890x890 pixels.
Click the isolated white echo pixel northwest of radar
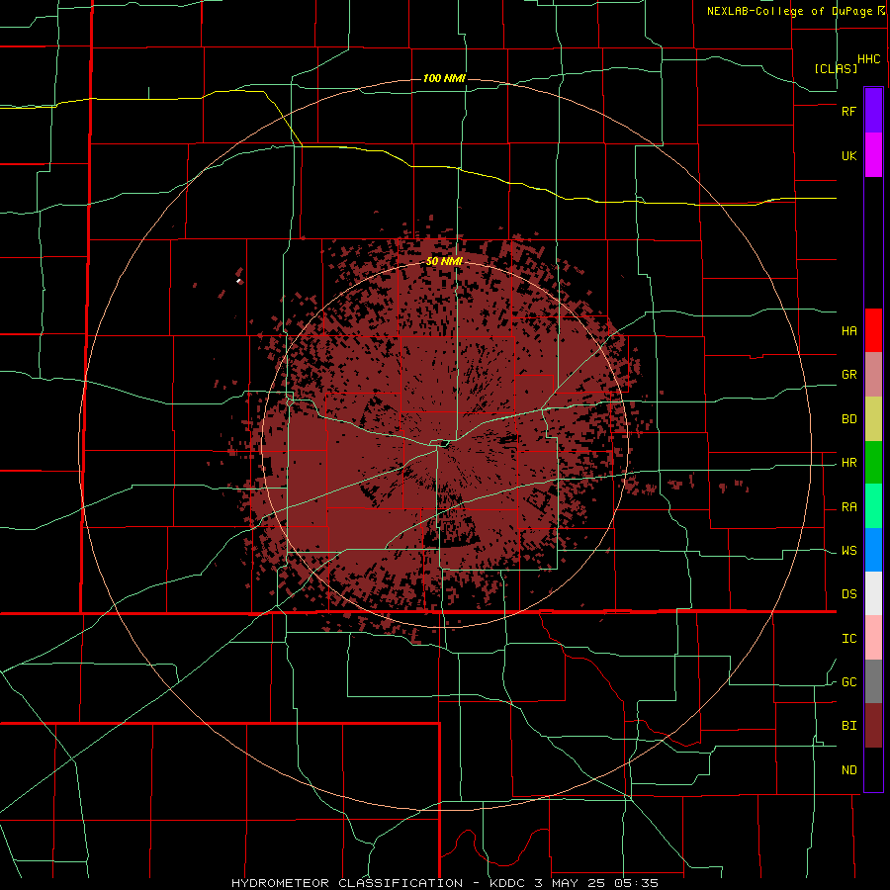click(237, 281)
